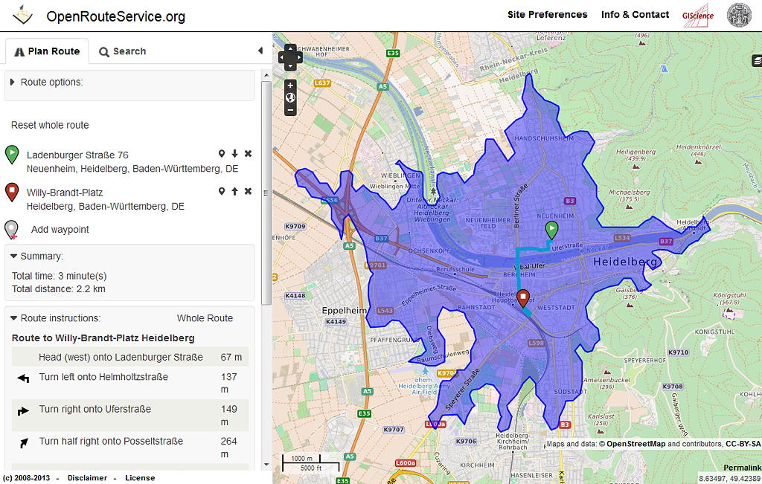Click the Route to Willy-Brandt-Platz Heidelberg heading
This screenshot has width=762, height=484.
(x=103, y=338)
